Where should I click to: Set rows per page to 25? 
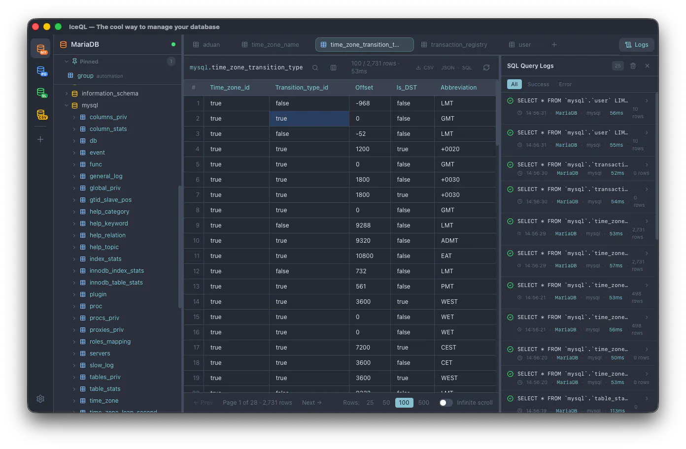[370, 403]
